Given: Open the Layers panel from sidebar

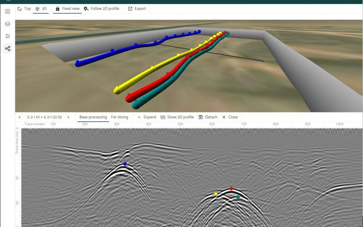Looking at the screenshot, I should click(x=7, y=24).
